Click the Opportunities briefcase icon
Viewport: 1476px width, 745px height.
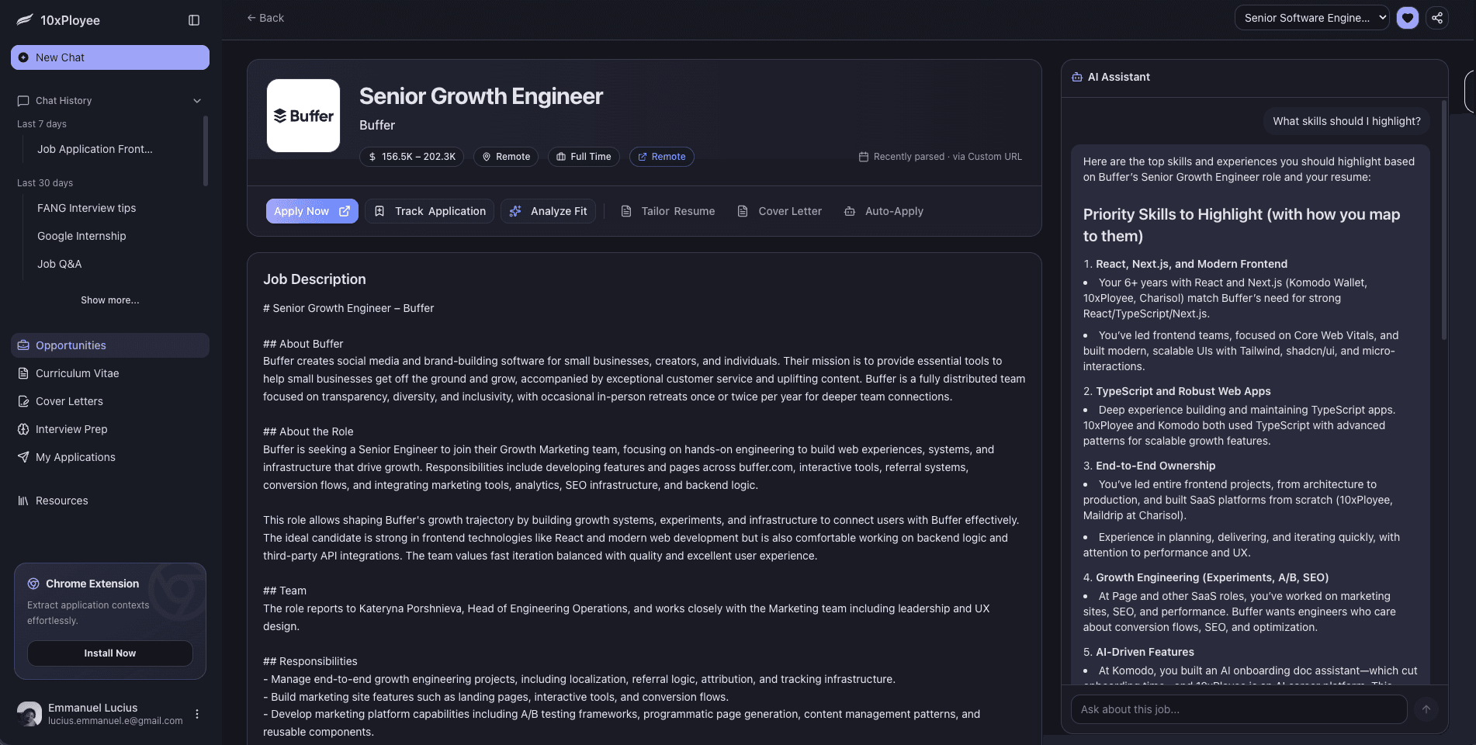[x=23, y=345]
